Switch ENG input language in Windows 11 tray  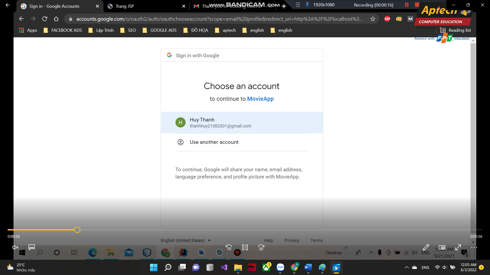pyautogui.click(x=425, y=267)
